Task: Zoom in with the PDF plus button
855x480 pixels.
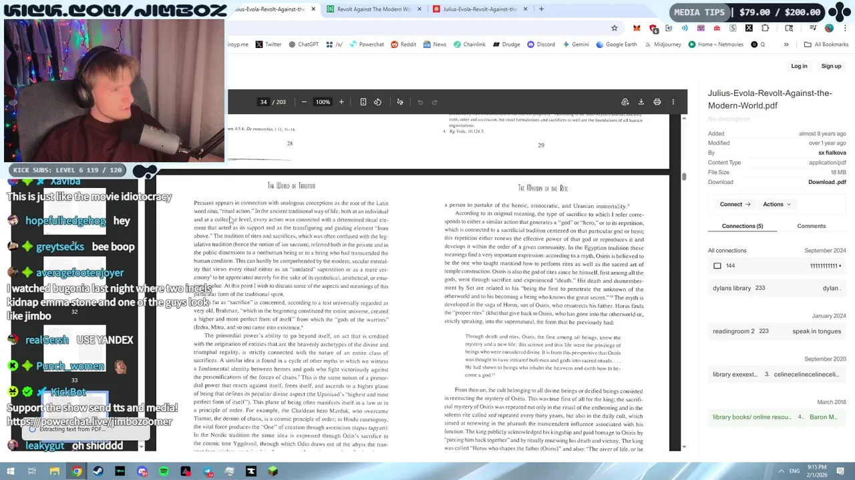Action: tap(341, 102)
